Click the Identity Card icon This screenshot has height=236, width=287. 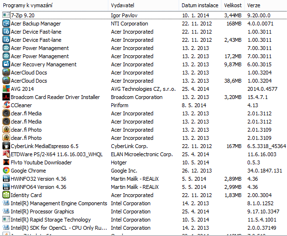(6, 195)
